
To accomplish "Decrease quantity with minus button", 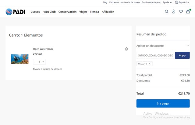I will (36, 62).
